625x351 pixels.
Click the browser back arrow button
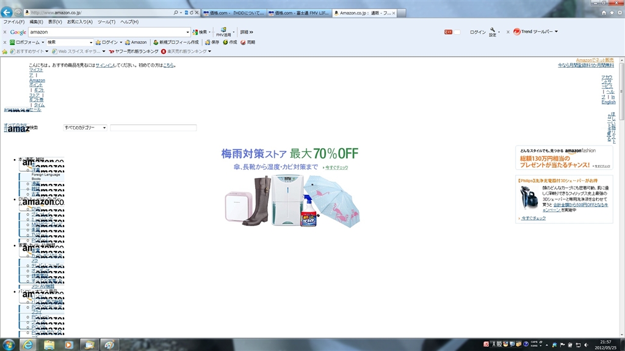click(7, 12)
